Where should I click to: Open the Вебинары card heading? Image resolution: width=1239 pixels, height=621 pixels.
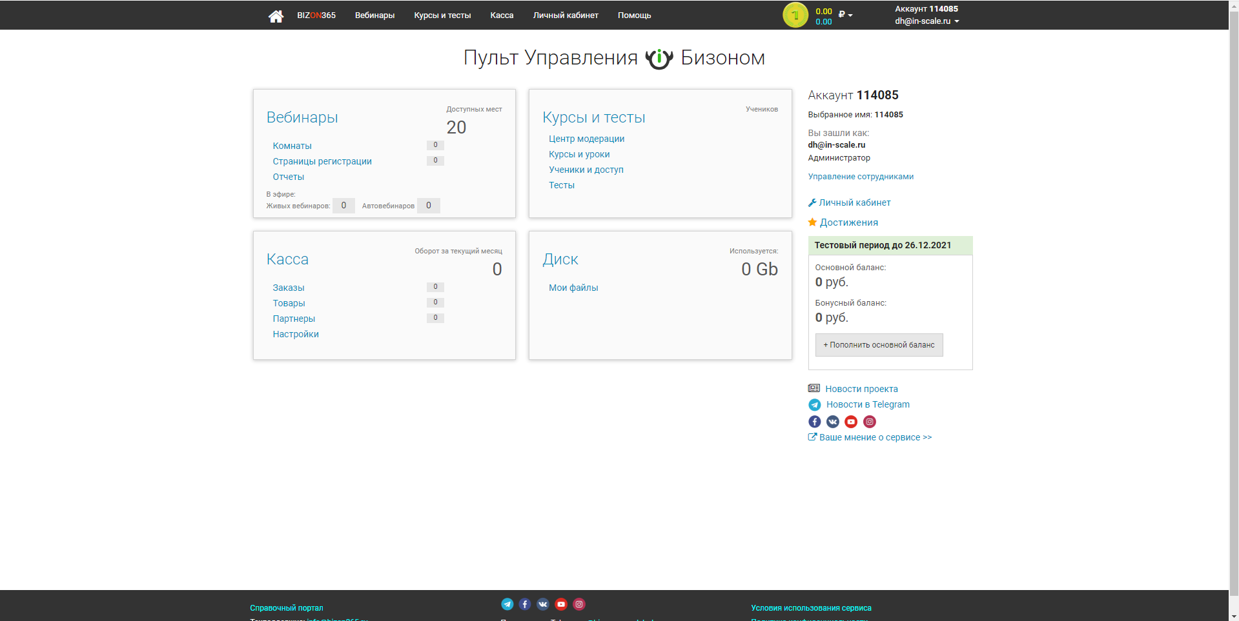point(302,117)
